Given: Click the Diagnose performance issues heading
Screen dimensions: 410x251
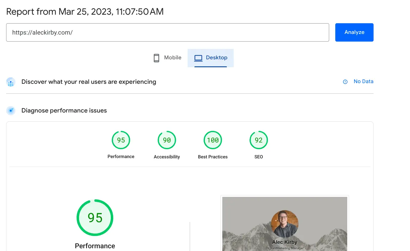Looking at the screenshot, I should click(x=64, y=110).
